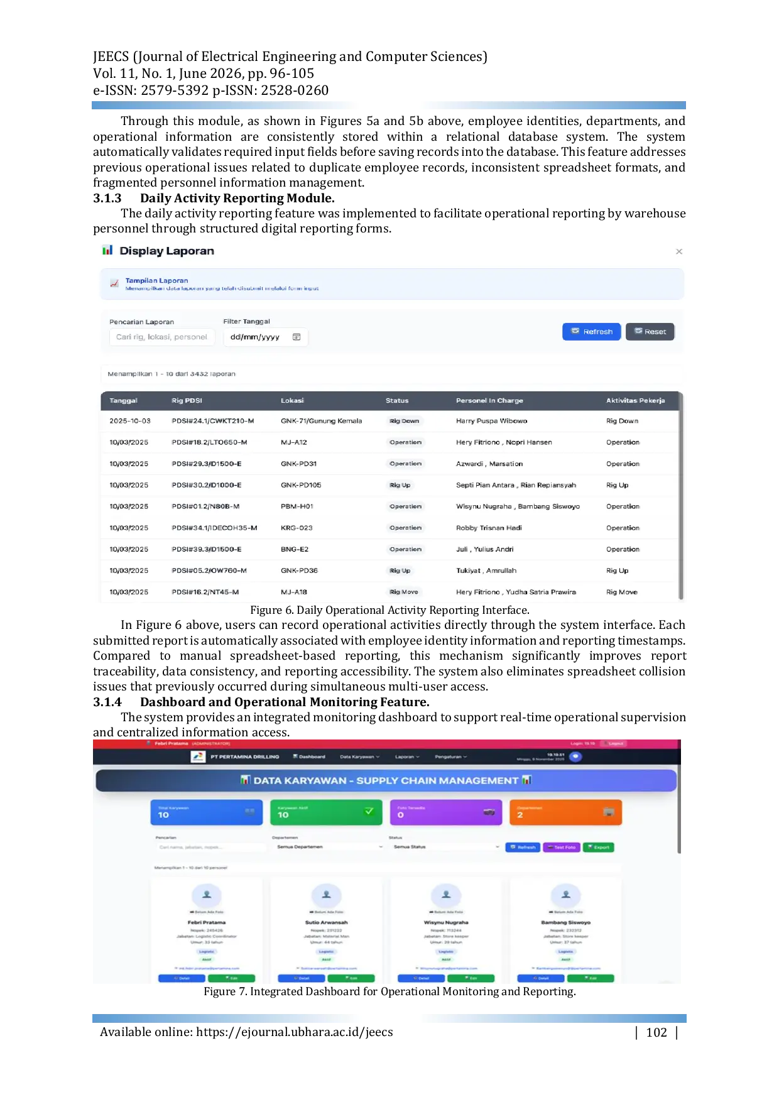Screen dimensions: 779x1102
Task: Expand the Laporan navbar menu
Action: (x=407, y=756)
